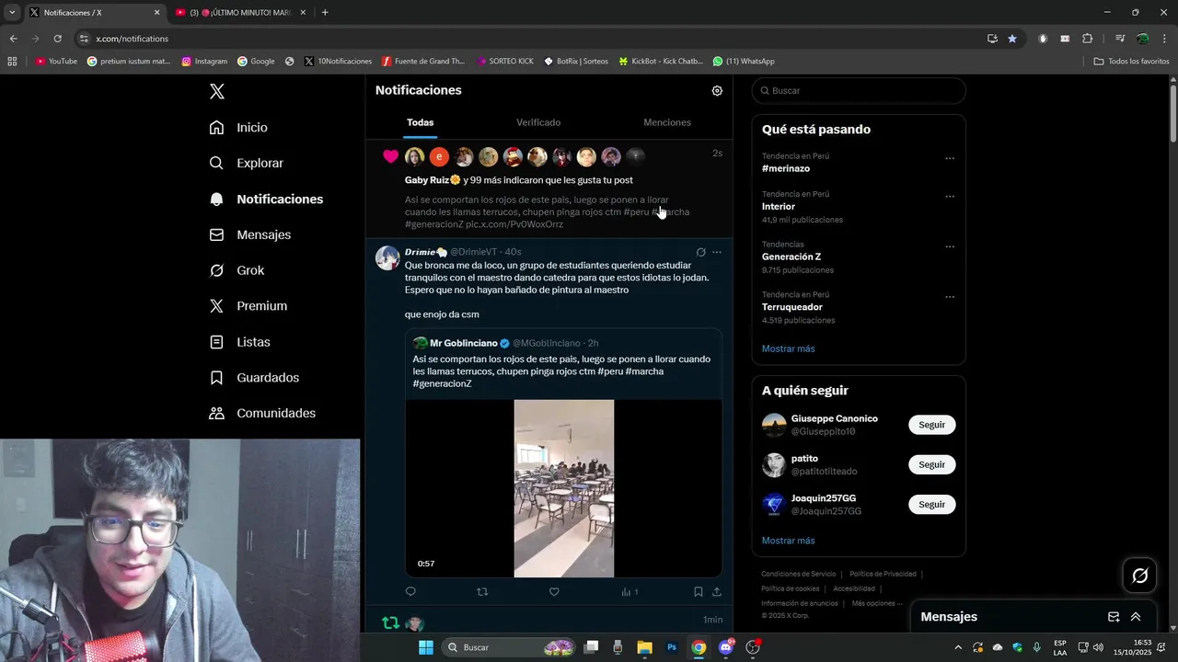Image resolution: width=1178 pixels, height=662 pixels.
Task: Open notification settings gear icon
Action: [717, 91]
